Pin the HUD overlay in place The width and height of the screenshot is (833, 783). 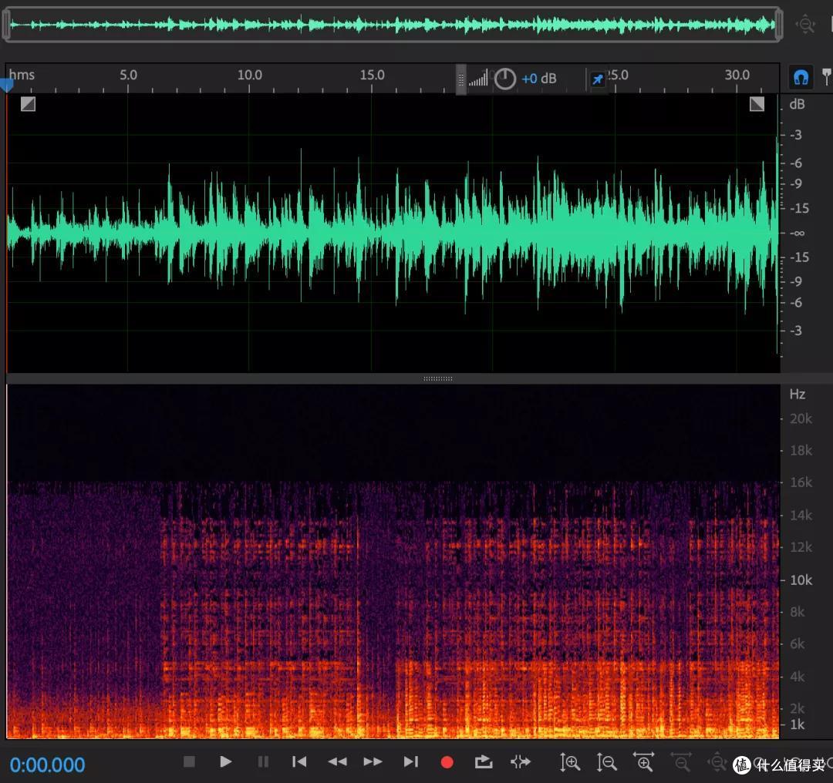[598, 79]
